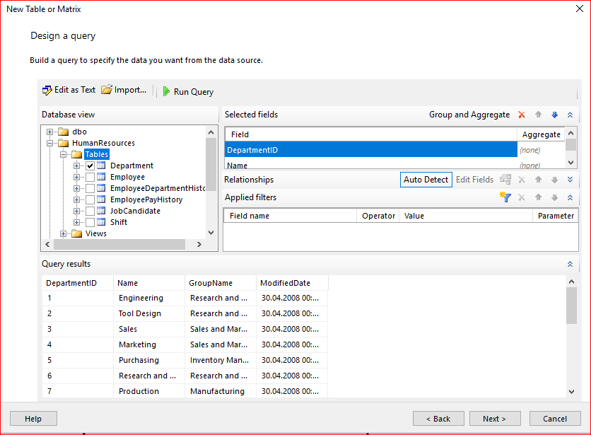Click the Shift table icon

[101, 222]
